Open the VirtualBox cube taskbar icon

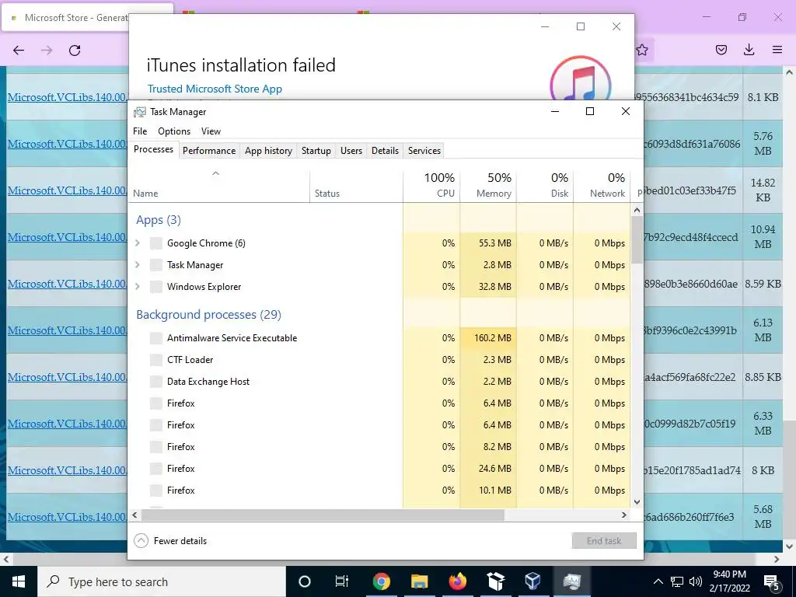tap(533, 581)
